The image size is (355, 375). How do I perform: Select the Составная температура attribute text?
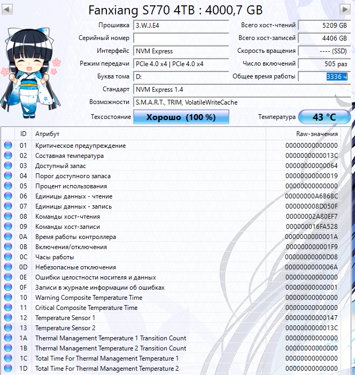(70, 156)
